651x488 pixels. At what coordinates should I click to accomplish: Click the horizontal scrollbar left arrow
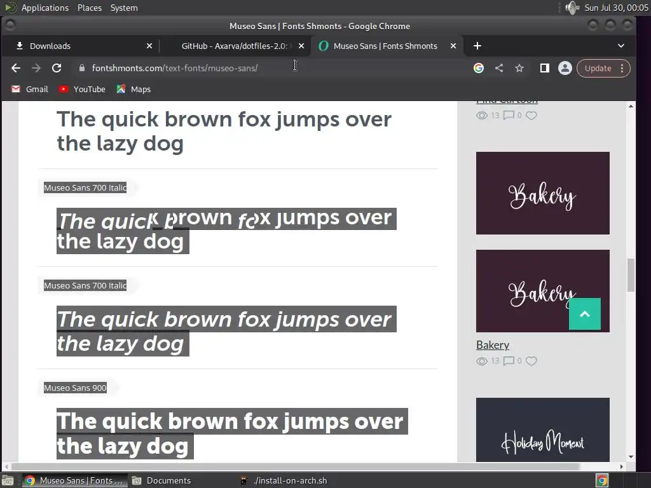pyautogui.click(x=6, y=466)
